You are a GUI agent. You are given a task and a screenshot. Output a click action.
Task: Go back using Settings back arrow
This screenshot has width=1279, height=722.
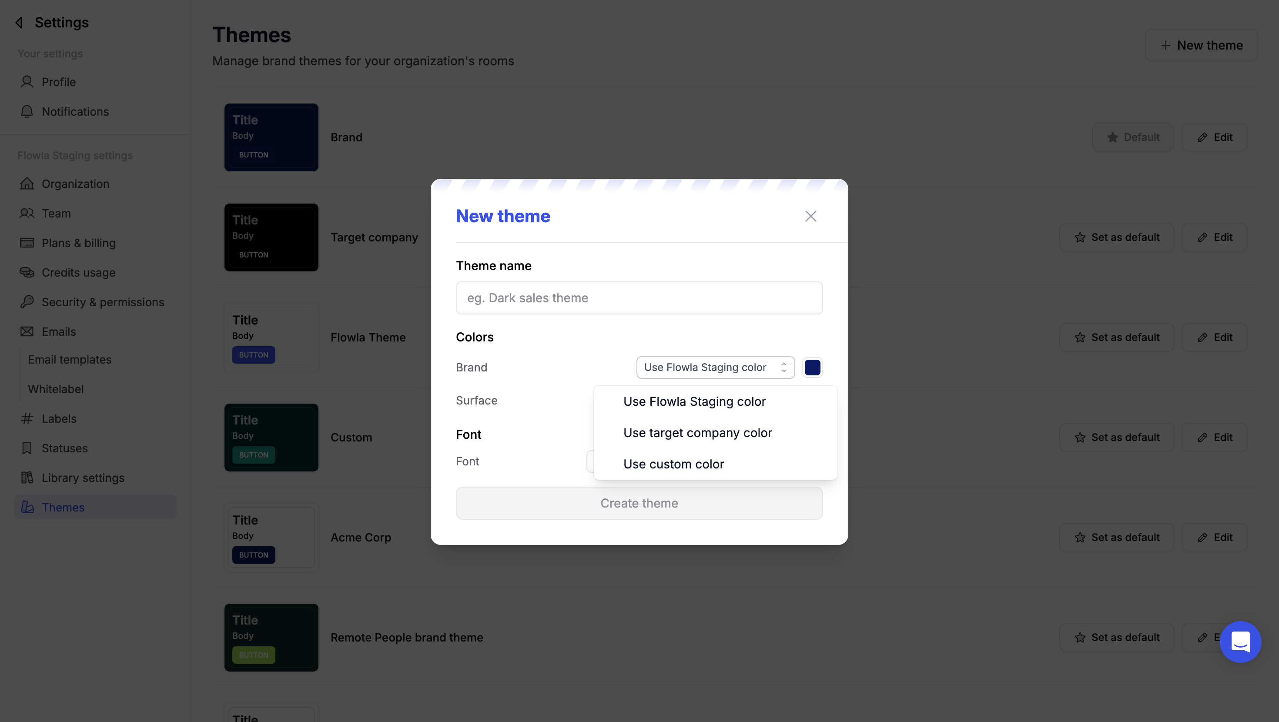[20, 22]
